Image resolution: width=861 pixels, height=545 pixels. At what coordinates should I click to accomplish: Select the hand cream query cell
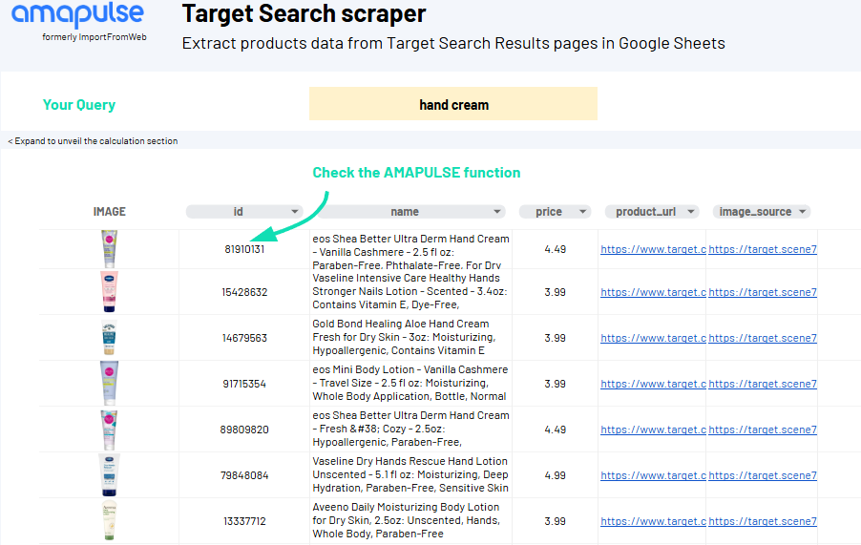[x=453, y=104]
